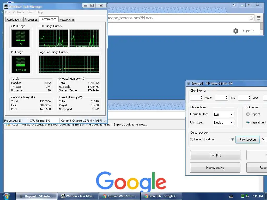Open the Help menu in Task Manager
Viewport: 267px width, 200px height.
(40, 12)
